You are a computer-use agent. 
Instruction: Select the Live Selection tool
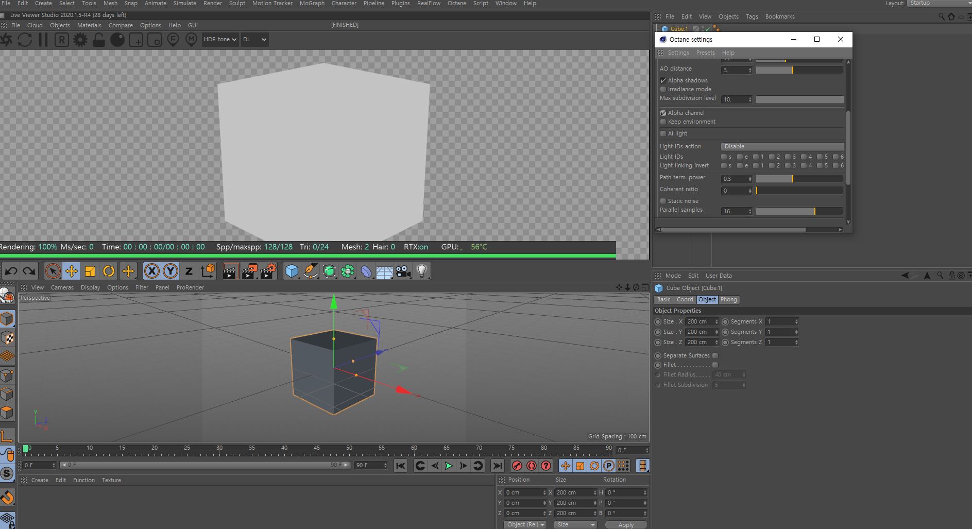53,271
